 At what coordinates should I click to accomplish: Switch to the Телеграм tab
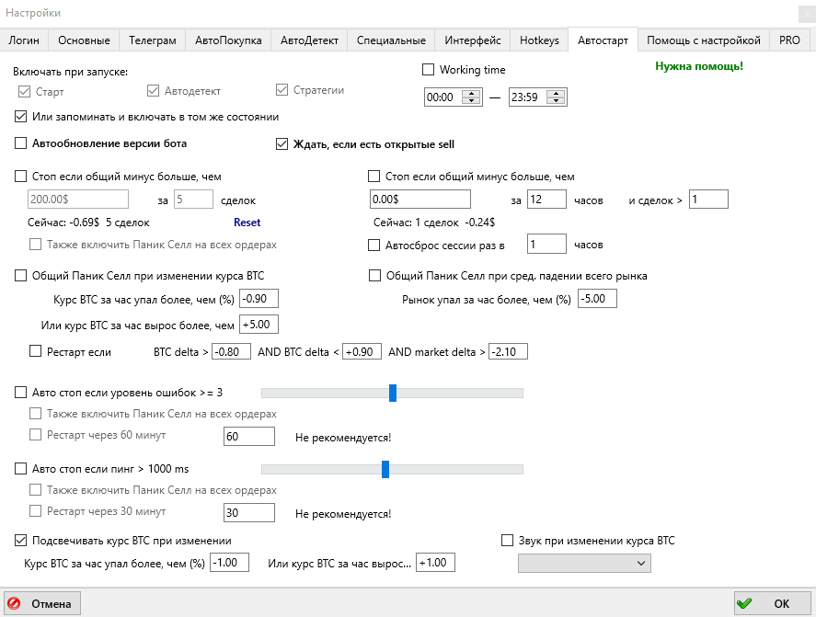click(x=153, y=40)
